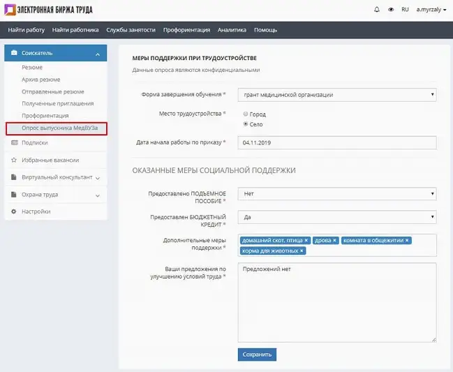Click the star icon beside Избранные вакансии
Image resolution: width=453 pixels, height=372 pixels.
(14, 160)
